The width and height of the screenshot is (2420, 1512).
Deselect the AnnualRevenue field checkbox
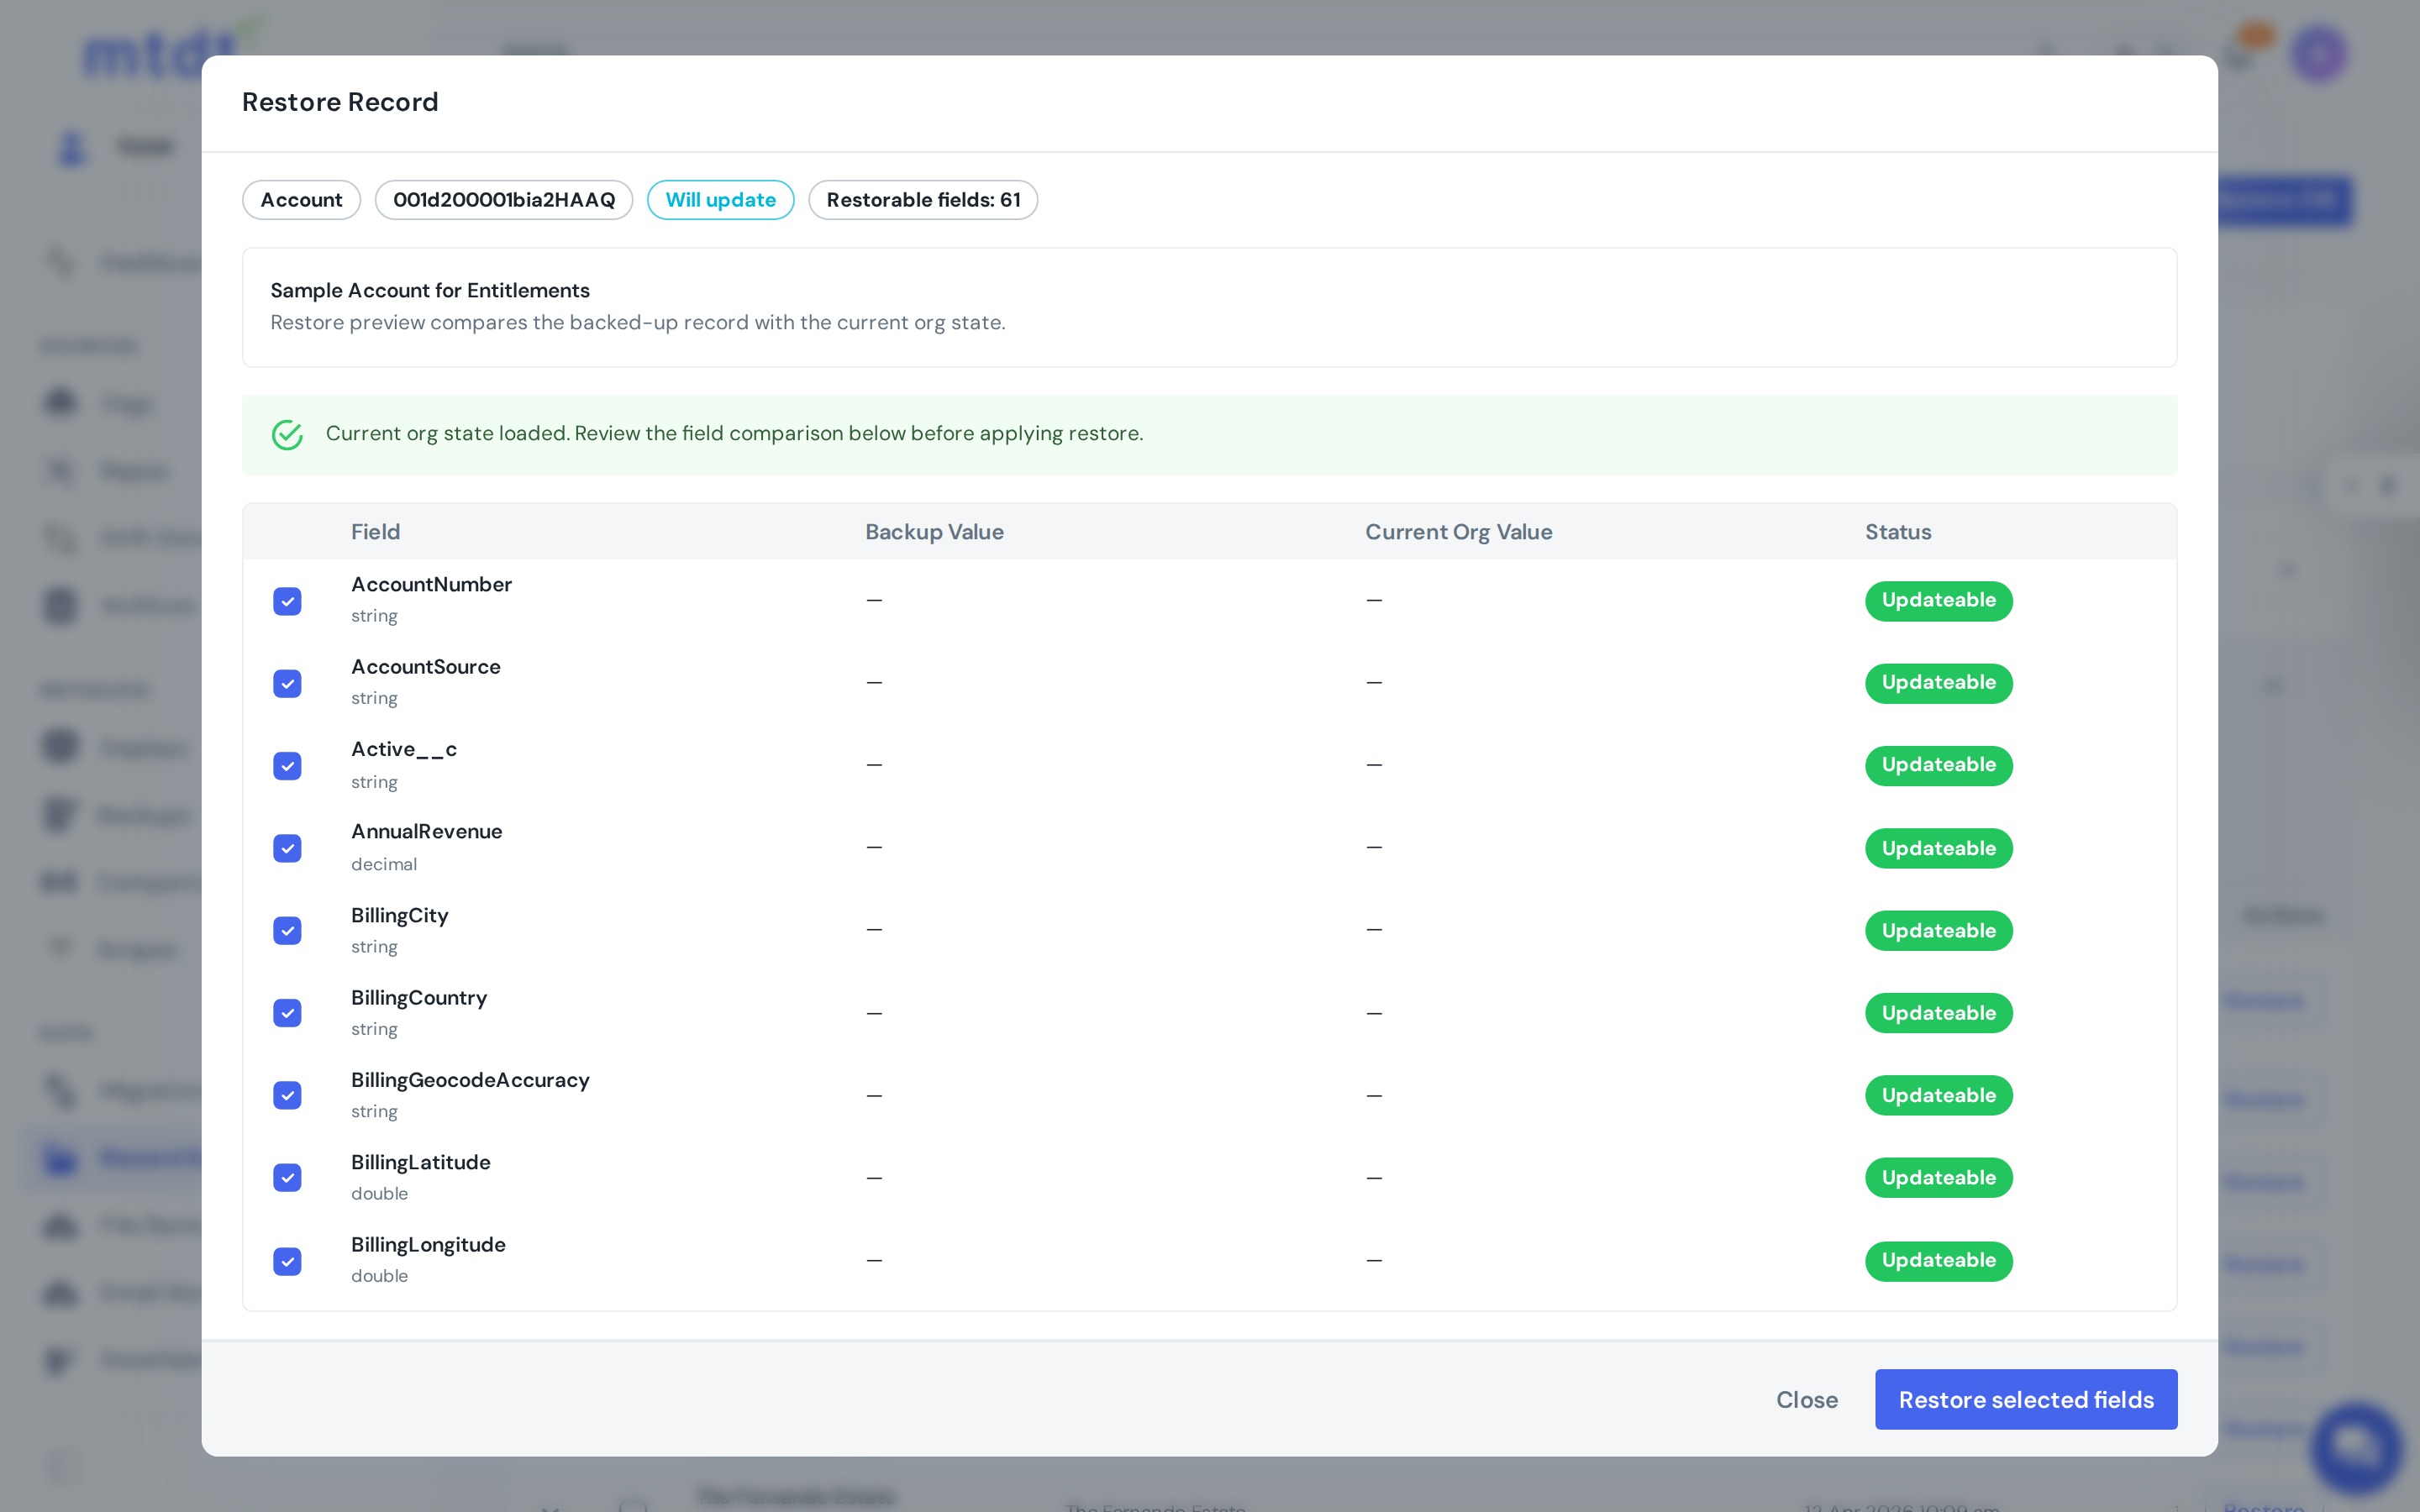click(x=287, y=848)
